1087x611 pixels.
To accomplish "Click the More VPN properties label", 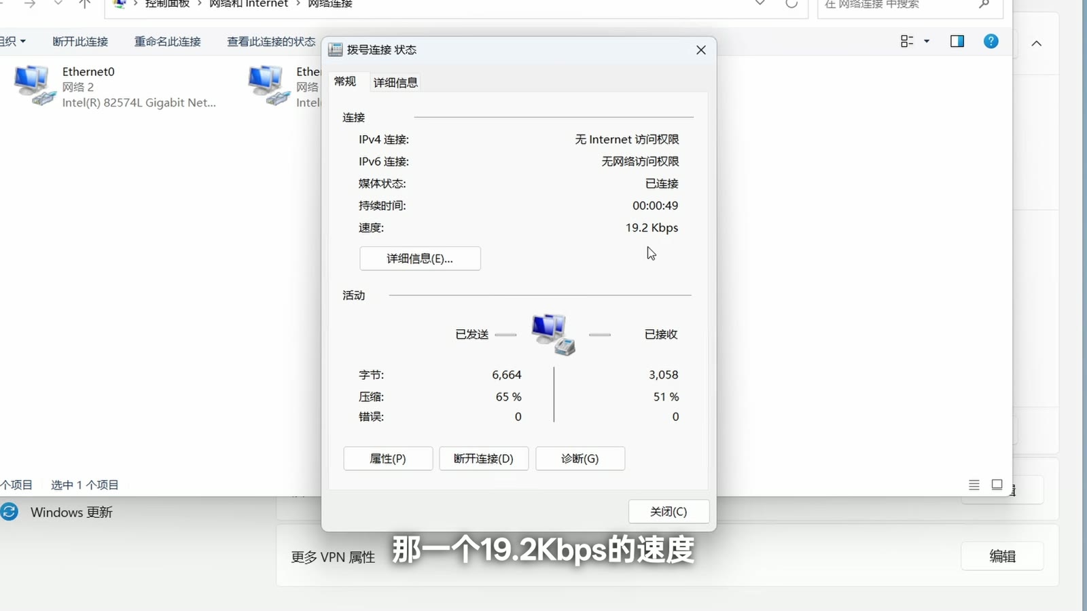I will (333, 557).
